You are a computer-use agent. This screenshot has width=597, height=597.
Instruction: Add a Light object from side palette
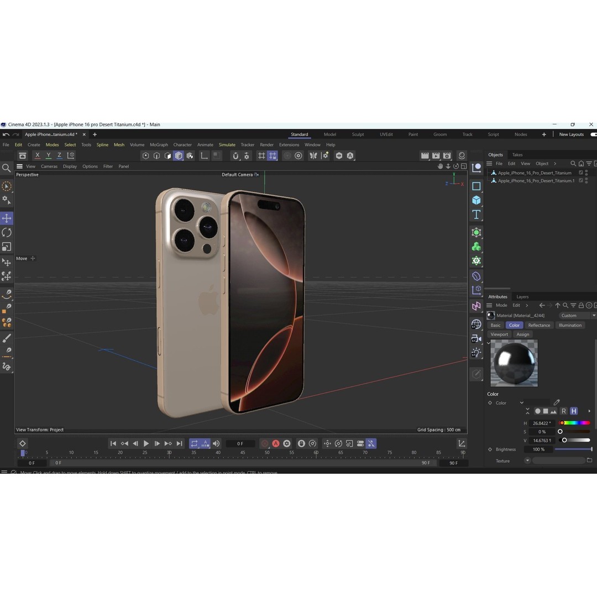[476, 353]
